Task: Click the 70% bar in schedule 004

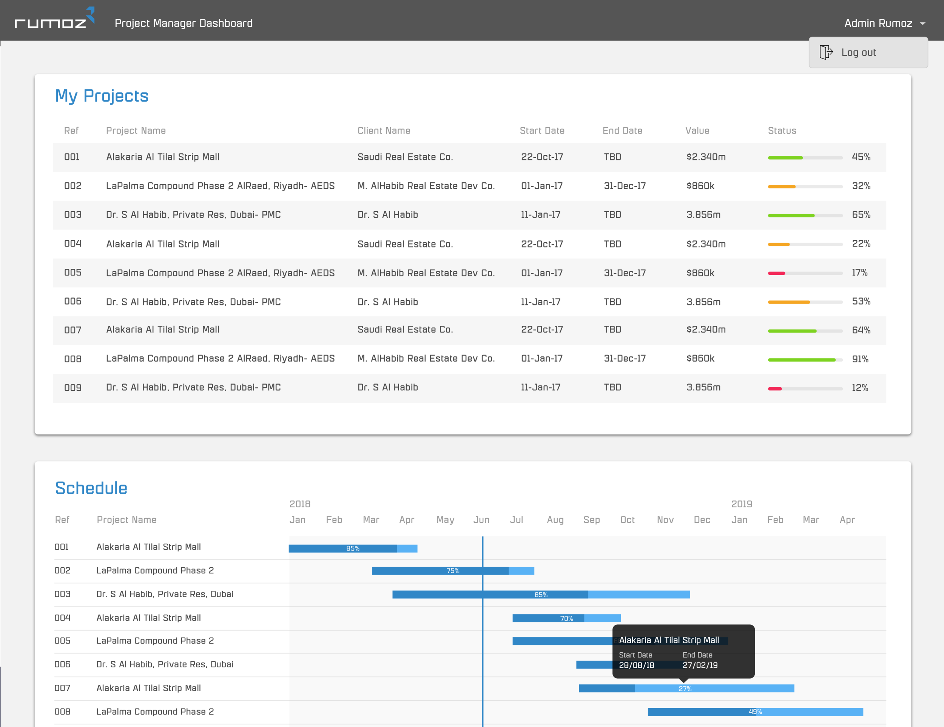Action: pyautogui.click(x=566, y=618)
